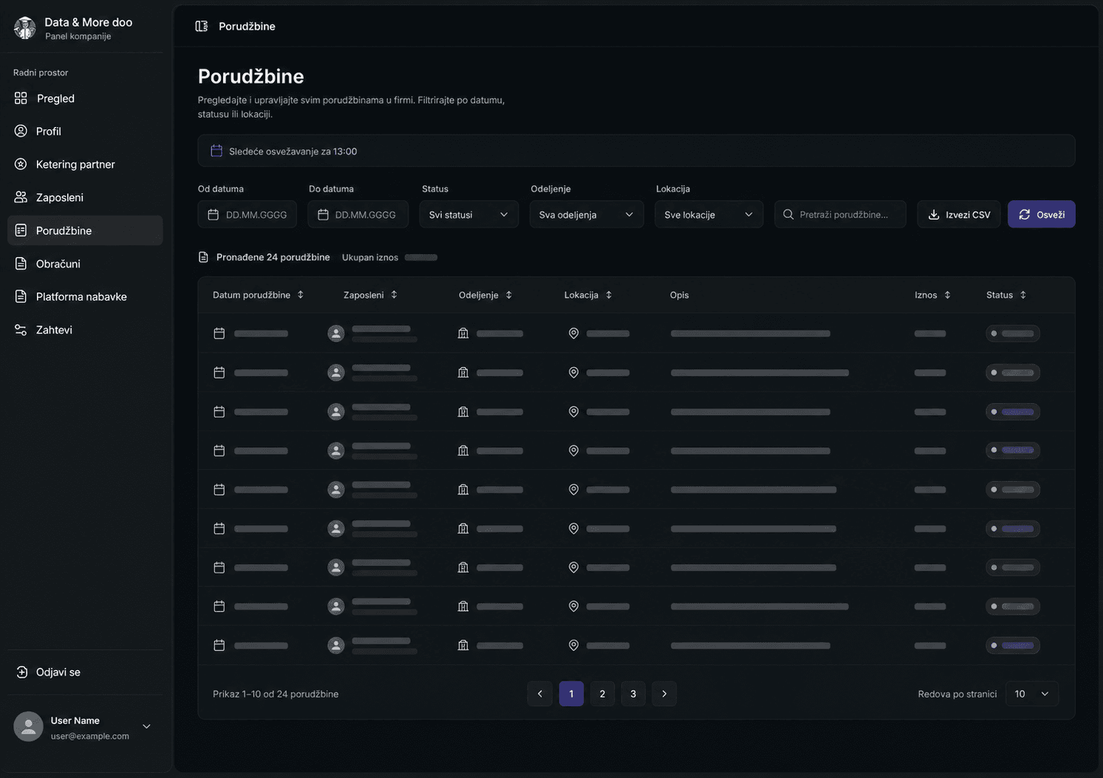1103x778 pixels.
Task: Open the Sve lokacije location dropdown
Action: [x=709, y=214]
